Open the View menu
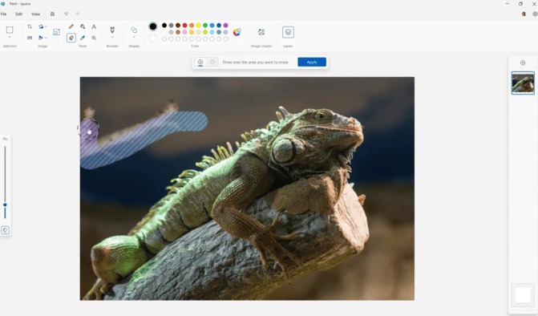 click(36, 14)
